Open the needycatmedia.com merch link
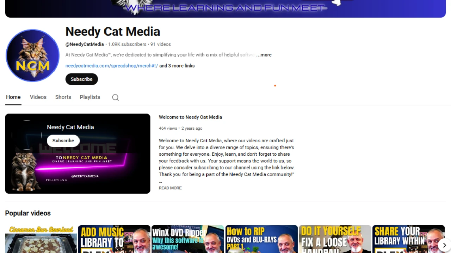The height and width of the screenshot is (253, 451). point(112,66)
